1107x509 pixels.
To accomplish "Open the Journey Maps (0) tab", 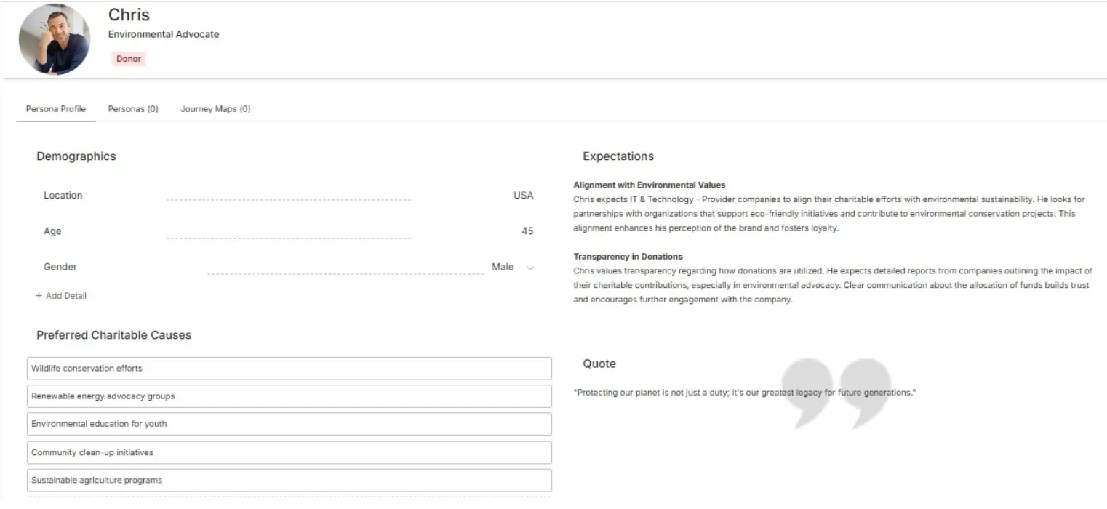I will (x=215, y=108).
